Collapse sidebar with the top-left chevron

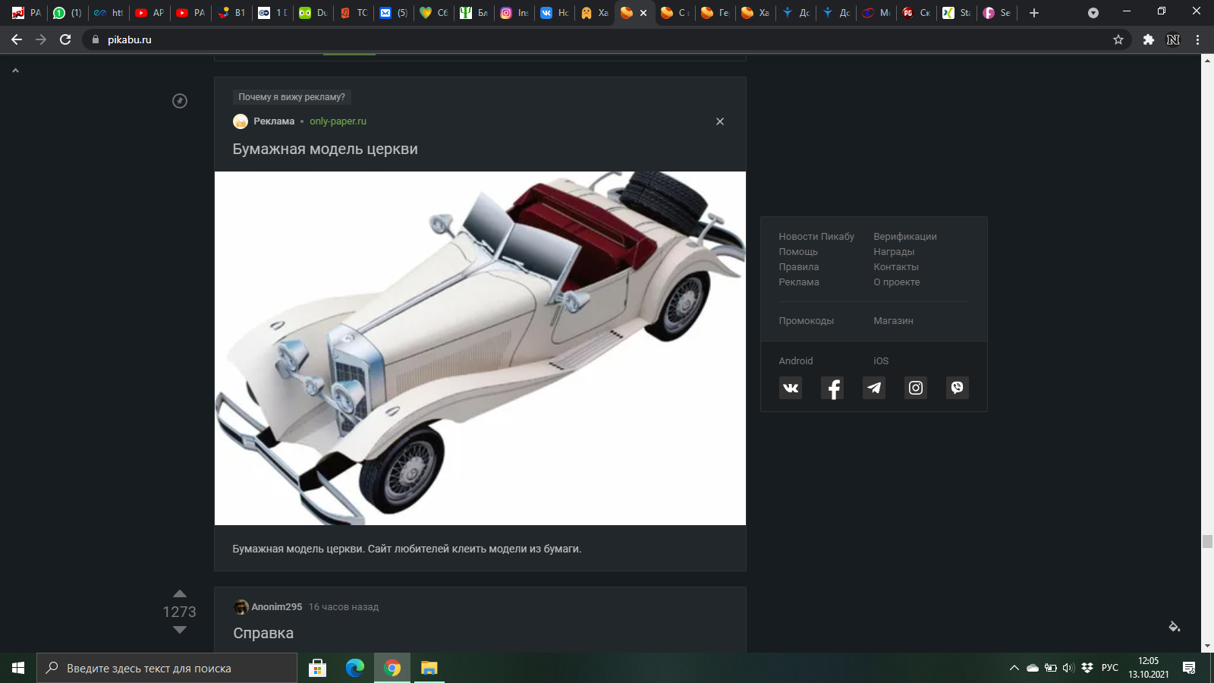click(x=15, y=71)
